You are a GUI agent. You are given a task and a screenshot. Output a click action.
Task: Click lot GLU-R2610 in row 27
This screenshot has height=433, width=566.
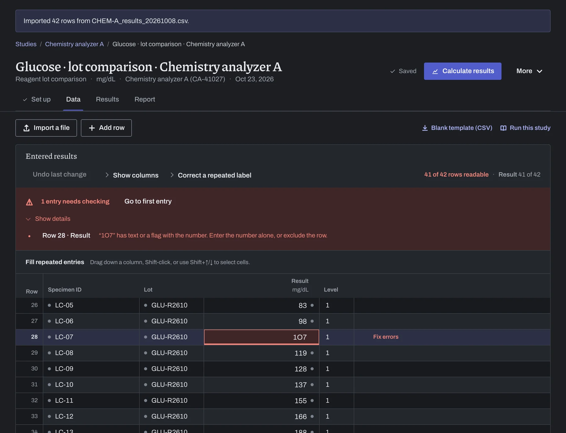tap(169, 321)
